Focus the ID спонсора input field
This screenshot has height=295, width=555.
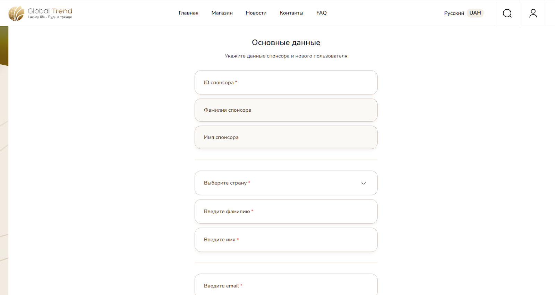click(286, 82)
